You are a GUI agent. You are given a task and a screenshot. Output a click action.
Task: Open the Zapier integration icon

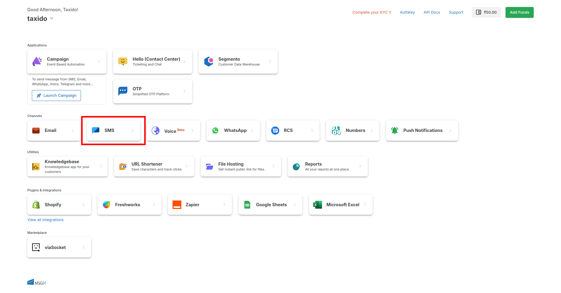[x=177, y=205]
